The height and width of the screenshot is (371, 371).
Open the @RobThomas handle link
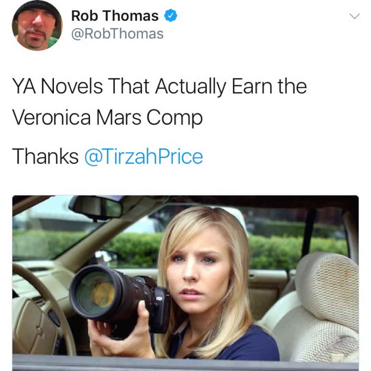(117, 34)
